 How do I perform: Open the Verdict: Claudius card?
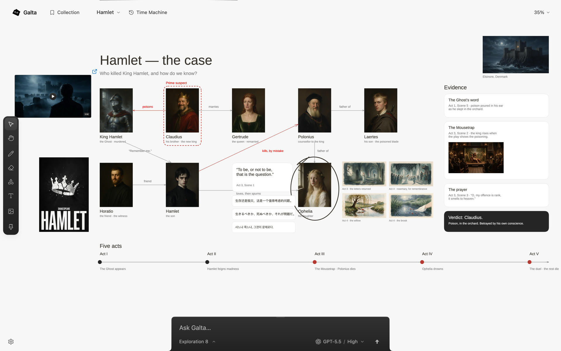click(496, 221)
